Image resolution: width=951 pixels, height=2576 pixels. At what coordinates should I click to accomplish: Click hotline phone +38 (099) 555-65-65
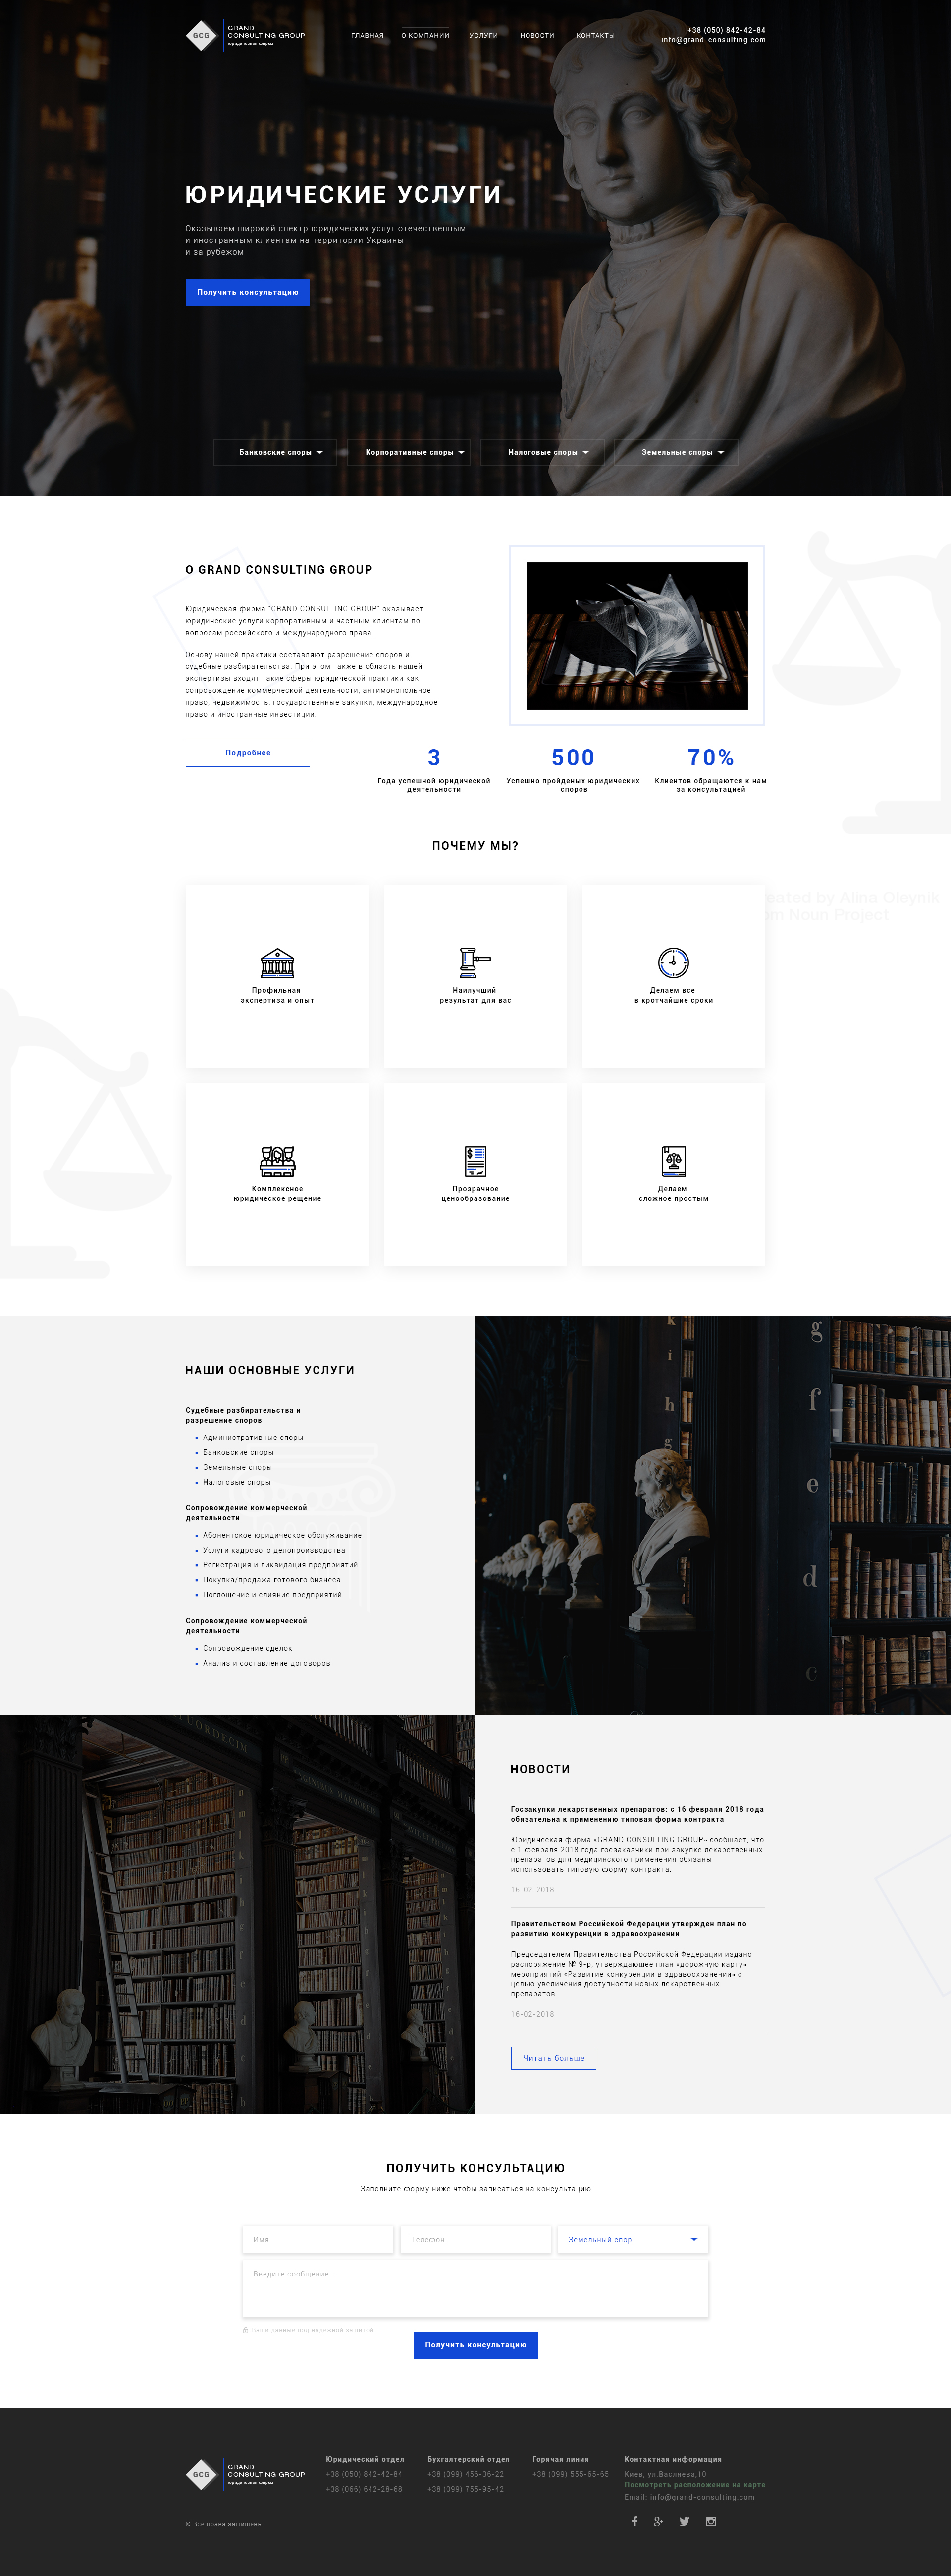point(571,2474)
